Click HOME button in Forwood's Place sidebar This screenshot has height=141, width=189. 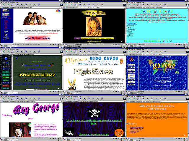6,72
